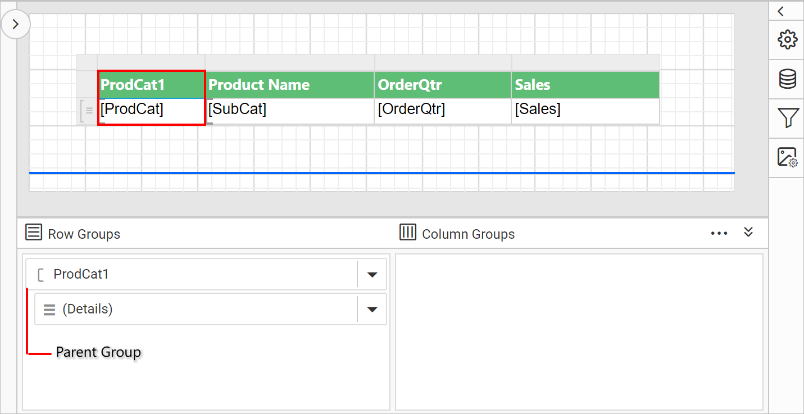Open the Data database icon

787,79
